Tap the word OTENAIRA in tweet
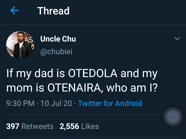Image resolution: width=186 pixels, height=139 pixels. point(74,88)
